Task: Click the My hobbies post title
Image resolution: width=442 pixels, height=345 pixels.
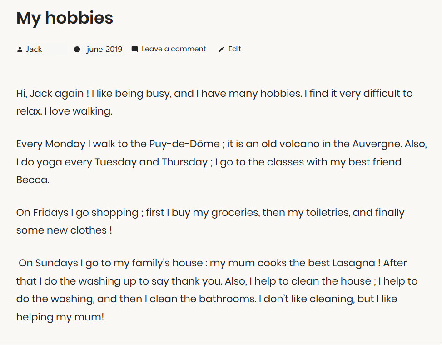Action: coord(65,18)
